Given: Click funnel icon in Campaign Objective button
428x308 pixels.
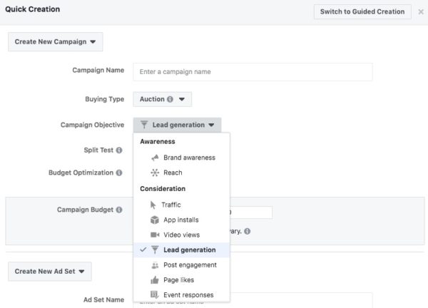Looking at the screenshot, I should click(144, 125).
